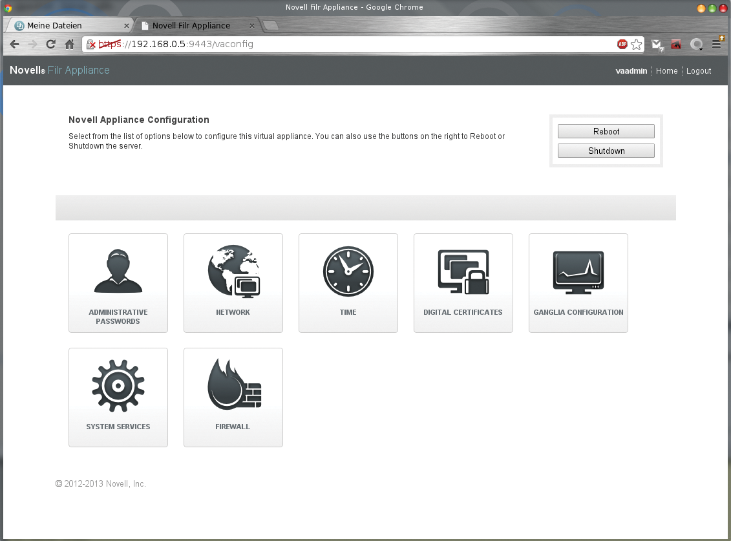Click the Logout link

(698, 70)
